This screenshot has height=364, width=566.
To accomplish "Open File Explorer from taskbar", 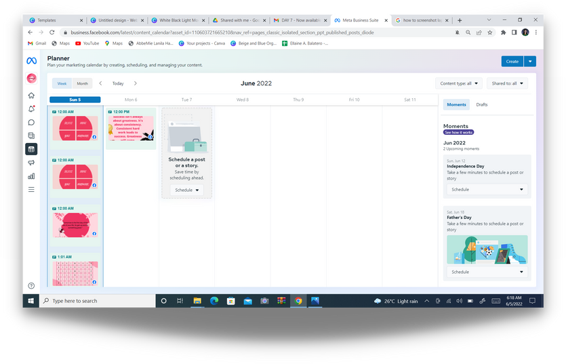I will 197,301.
